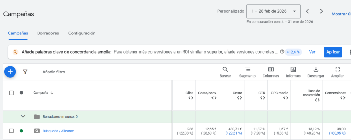Switch to the Borradores tab
The width and height of the screenshot is (351, 140).
click(48, 33)
